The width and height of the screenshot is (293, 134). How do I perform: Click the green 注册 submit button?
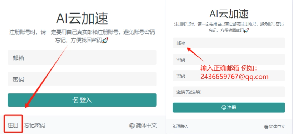(x=229, y=108)
